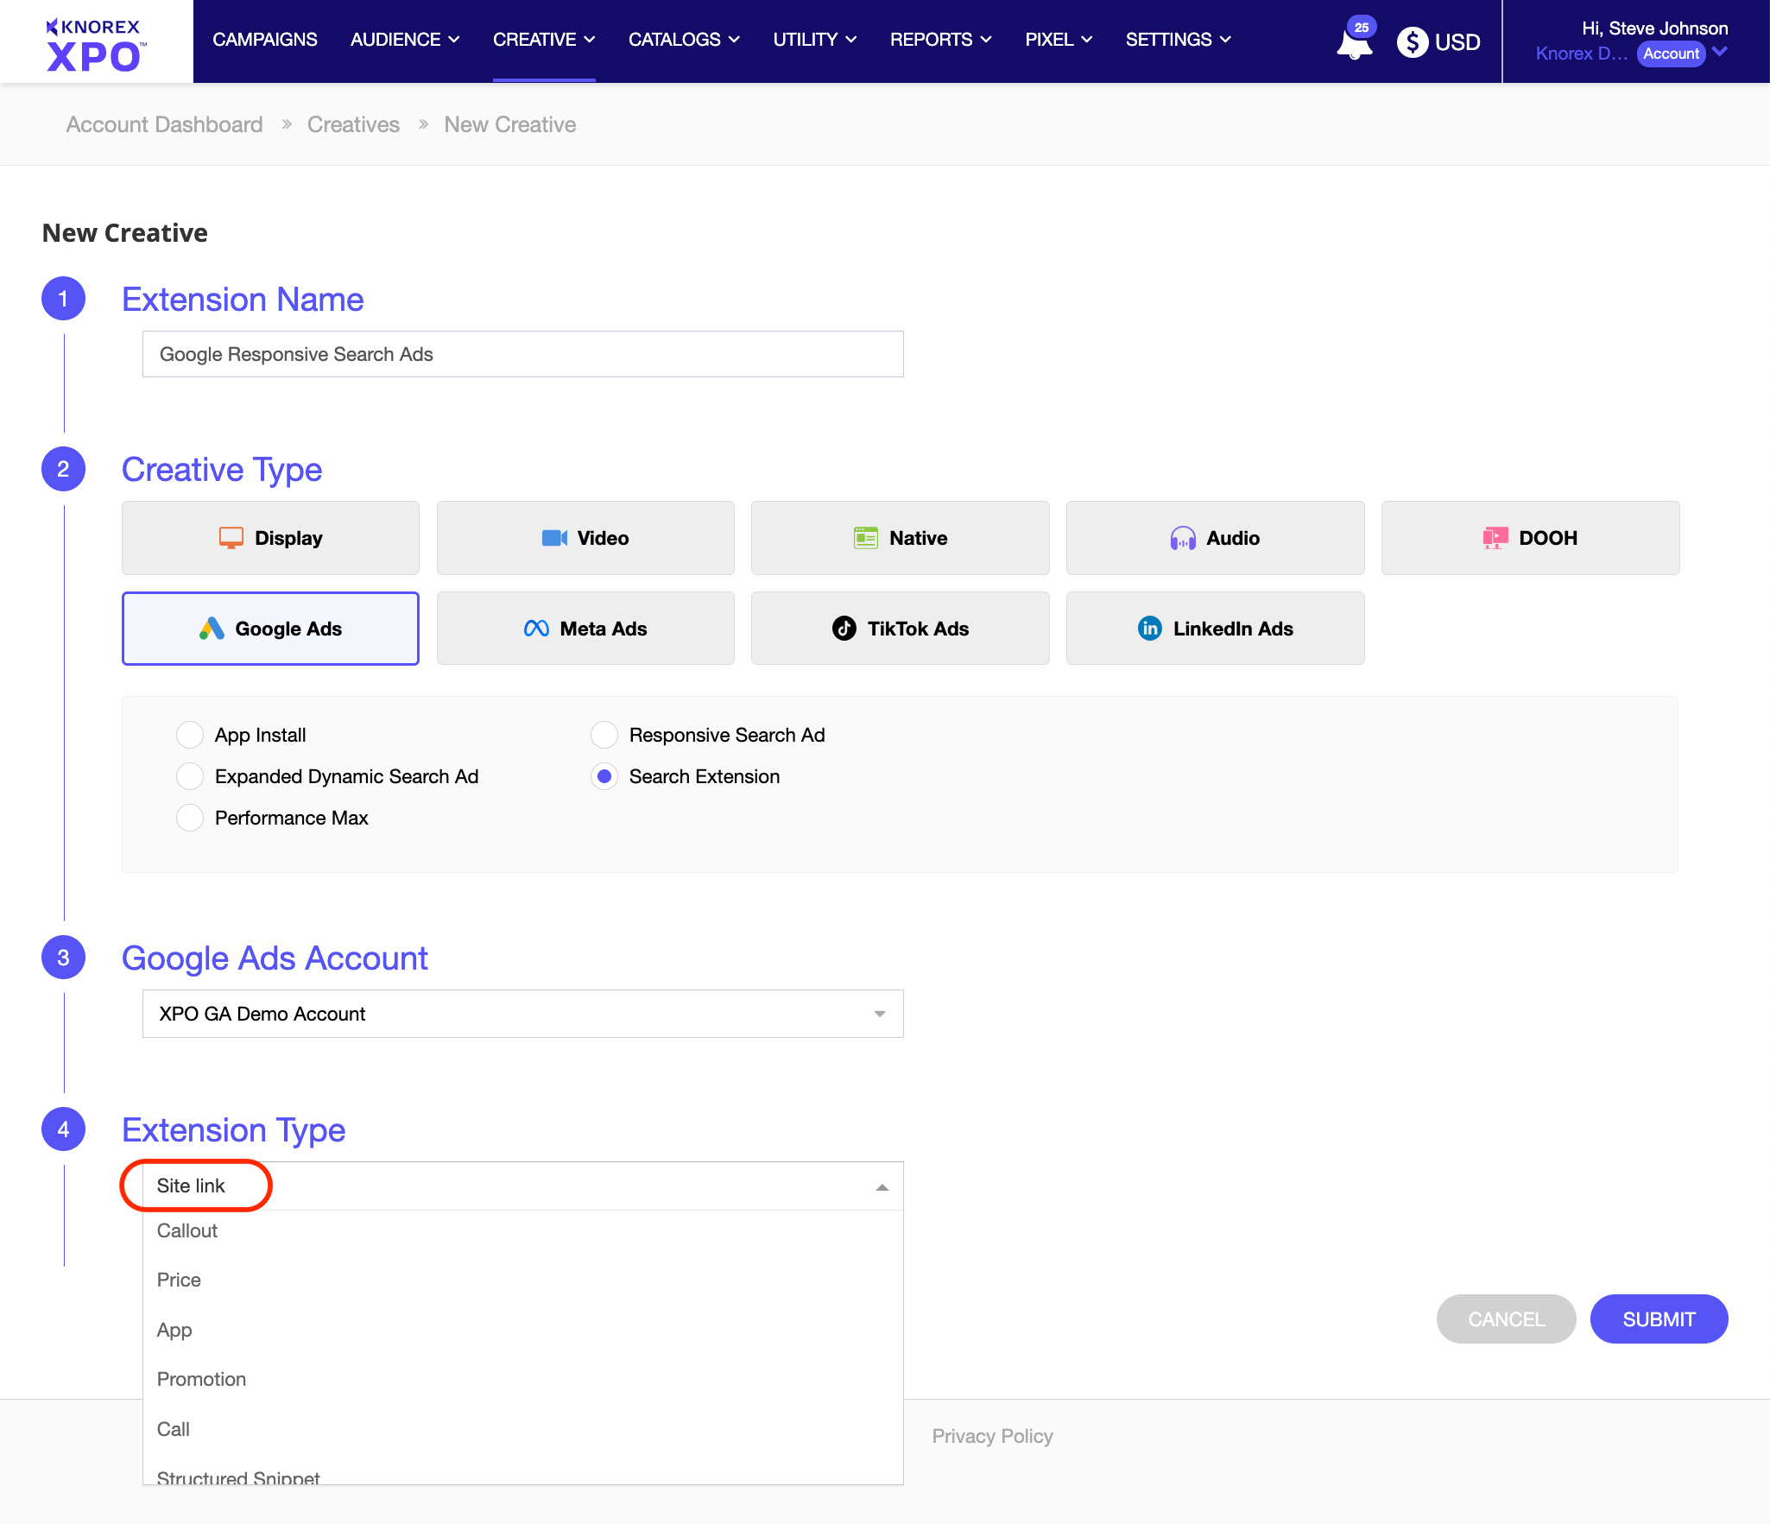Open the Privacy Policy link
Viewport: 1770px width, 1524px height.
(x=991, y=1435)
